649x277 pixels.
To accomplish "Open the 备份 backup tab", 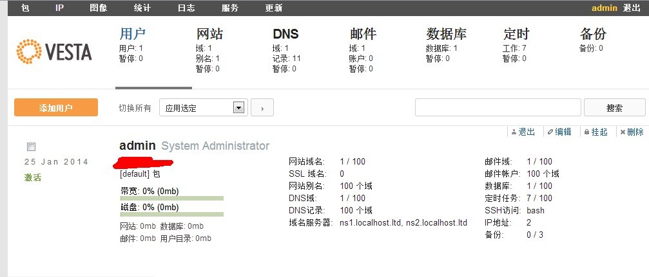I will coord(593,34).
